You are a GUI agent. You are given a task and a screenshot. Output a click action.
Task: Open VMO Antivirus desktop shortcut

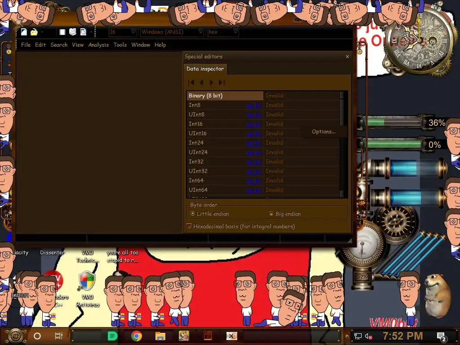point(88,289)
